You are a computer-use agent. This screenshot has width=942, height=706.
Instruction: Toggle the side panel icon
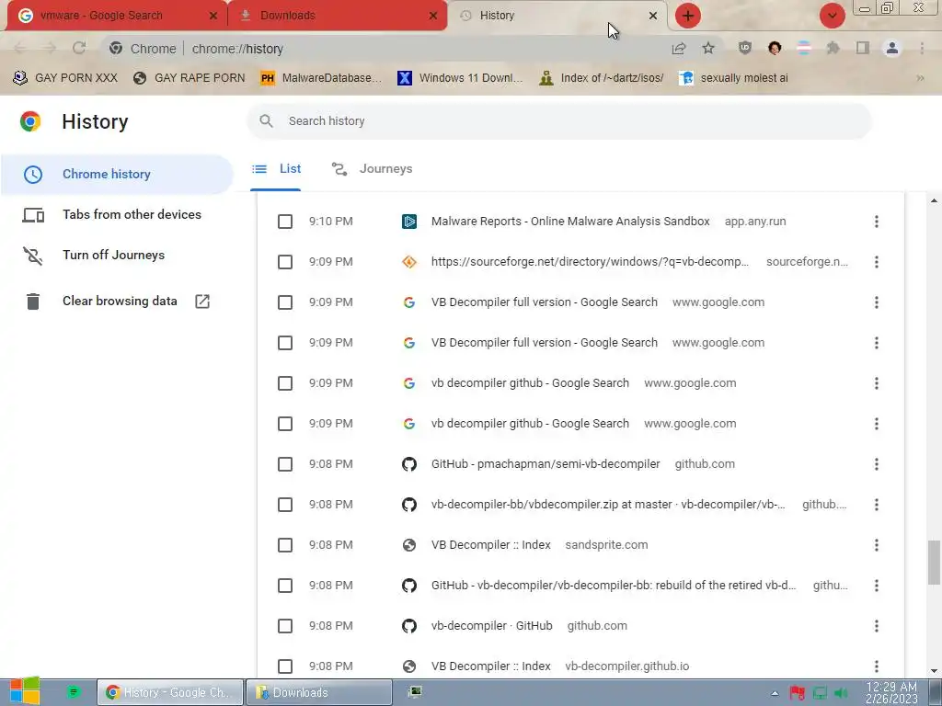tap(863, 48)
